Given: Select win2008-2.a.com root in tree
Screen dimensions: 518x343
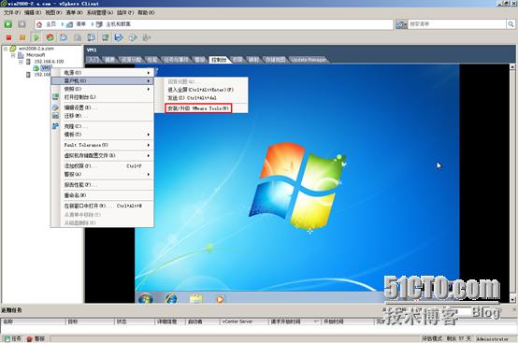Looking at the screenshot, I should pyautogui.click(x=36, y=49).
